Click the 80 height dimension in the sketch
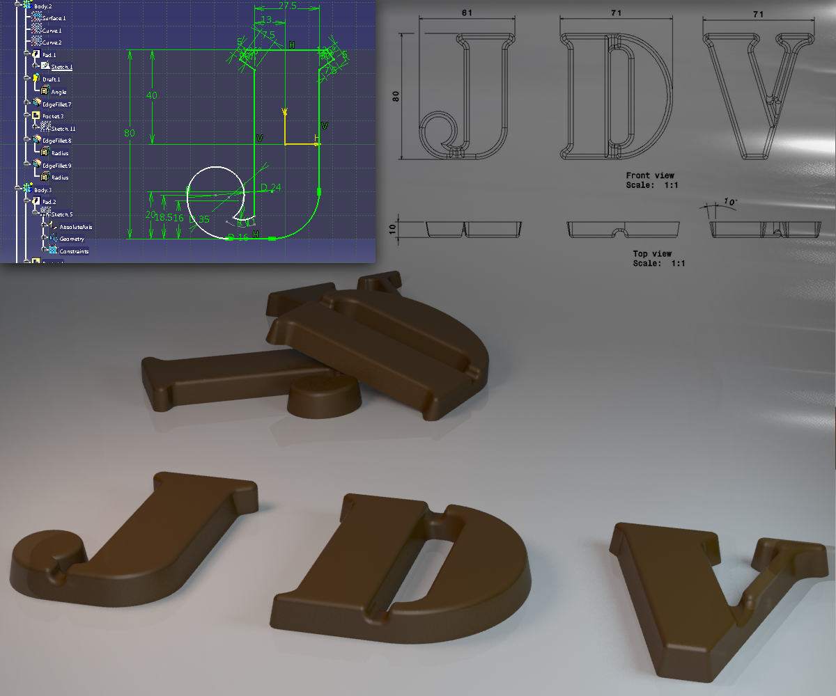Image resolution: width=836 pixels, height=696 pixels. [129, 132]
